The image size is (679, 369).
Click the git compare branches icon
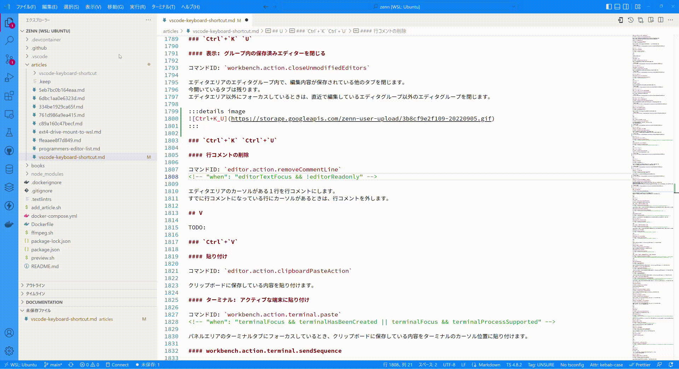[640, 20]
